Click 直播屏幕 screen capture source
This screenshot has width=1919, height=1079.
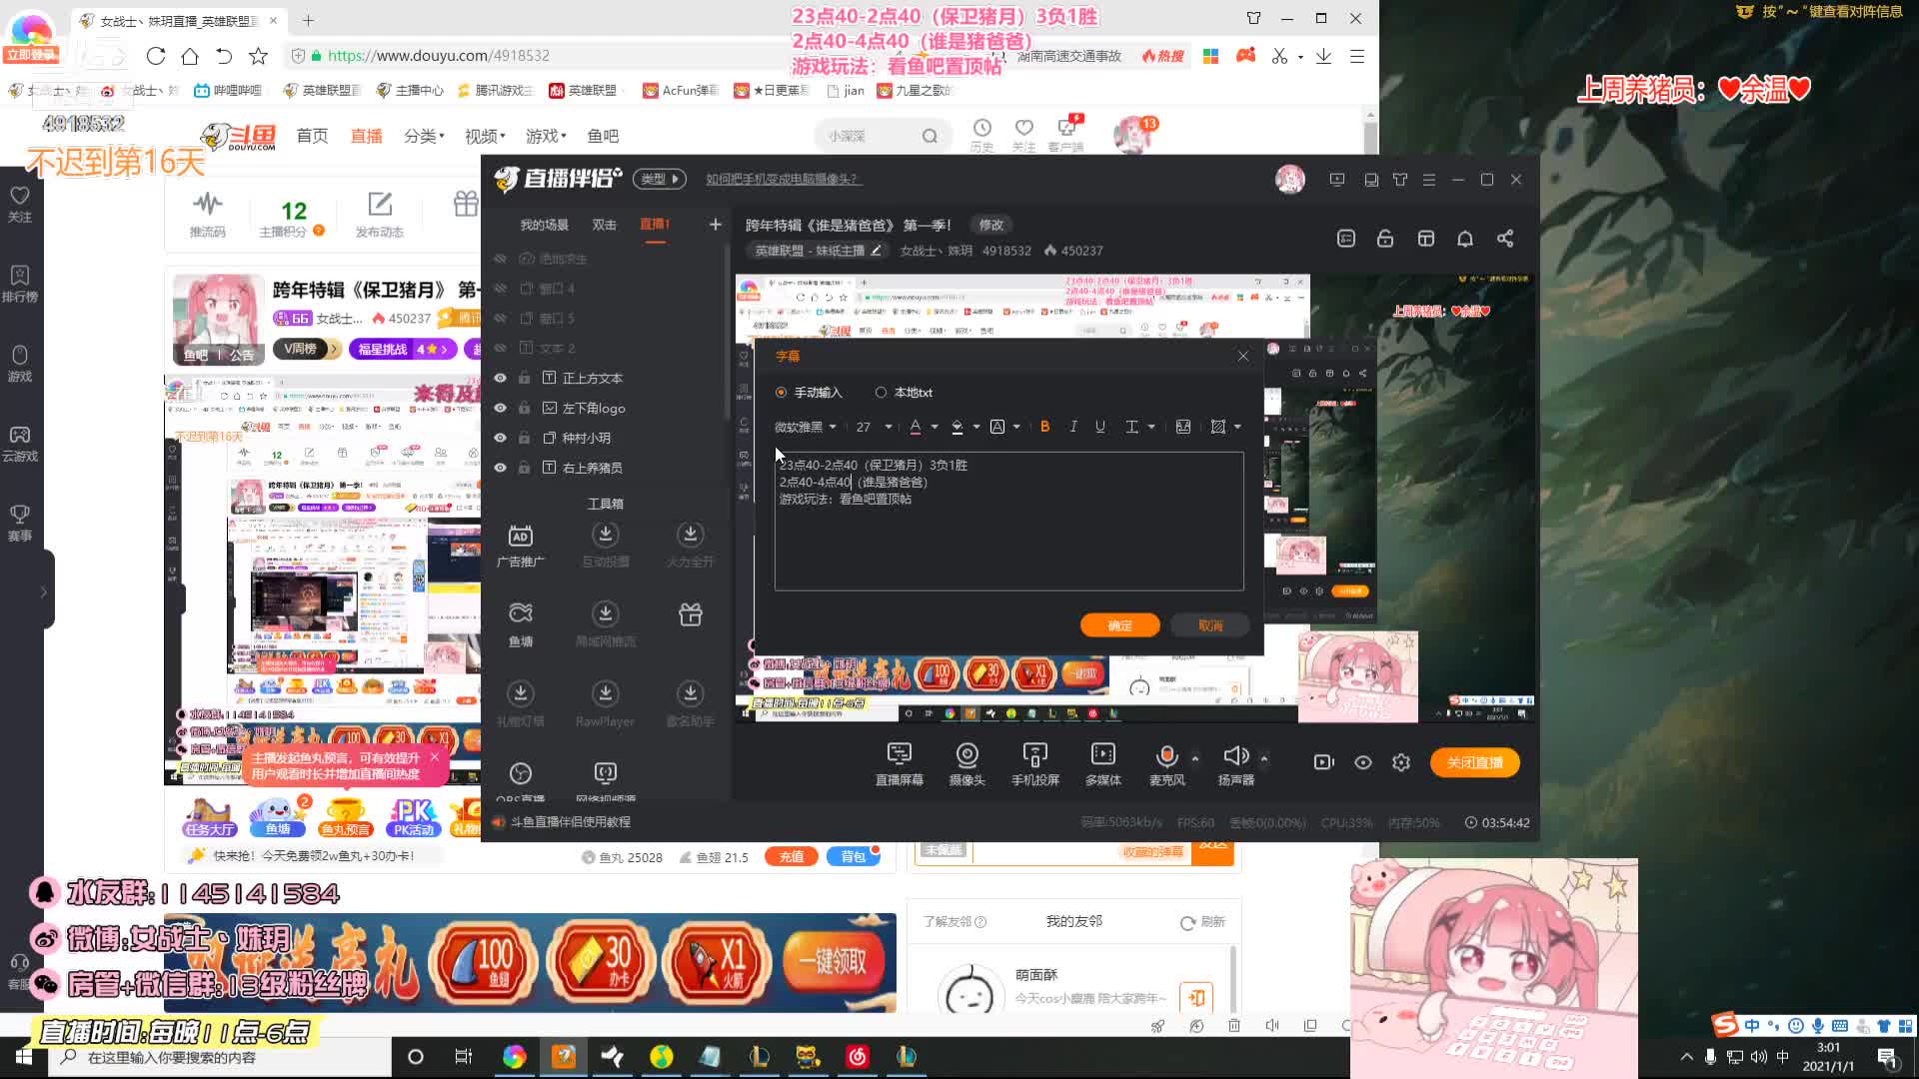pos(899,764)
